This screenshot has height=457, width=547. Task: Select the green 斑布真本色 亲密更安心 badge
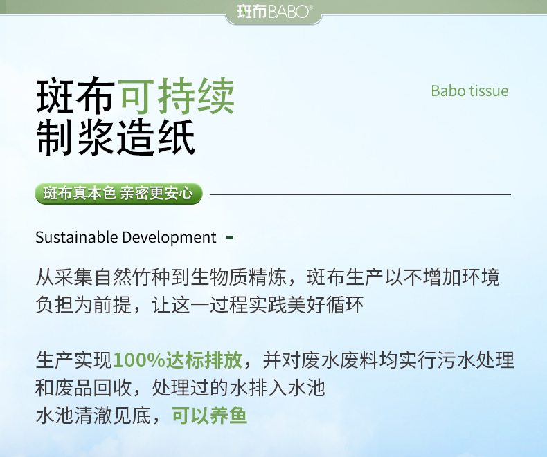coord(118,194)
